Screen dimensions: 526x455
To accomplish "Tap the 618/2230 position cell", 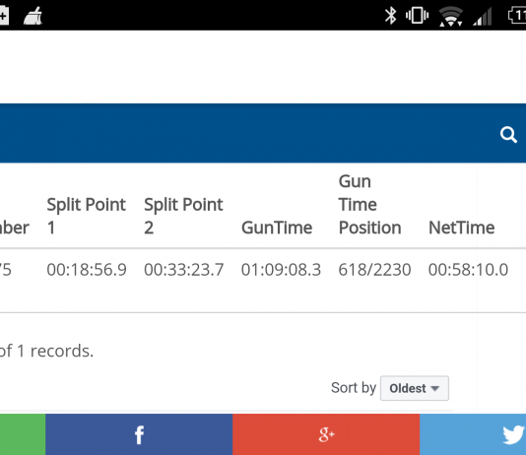I will 374,270.
